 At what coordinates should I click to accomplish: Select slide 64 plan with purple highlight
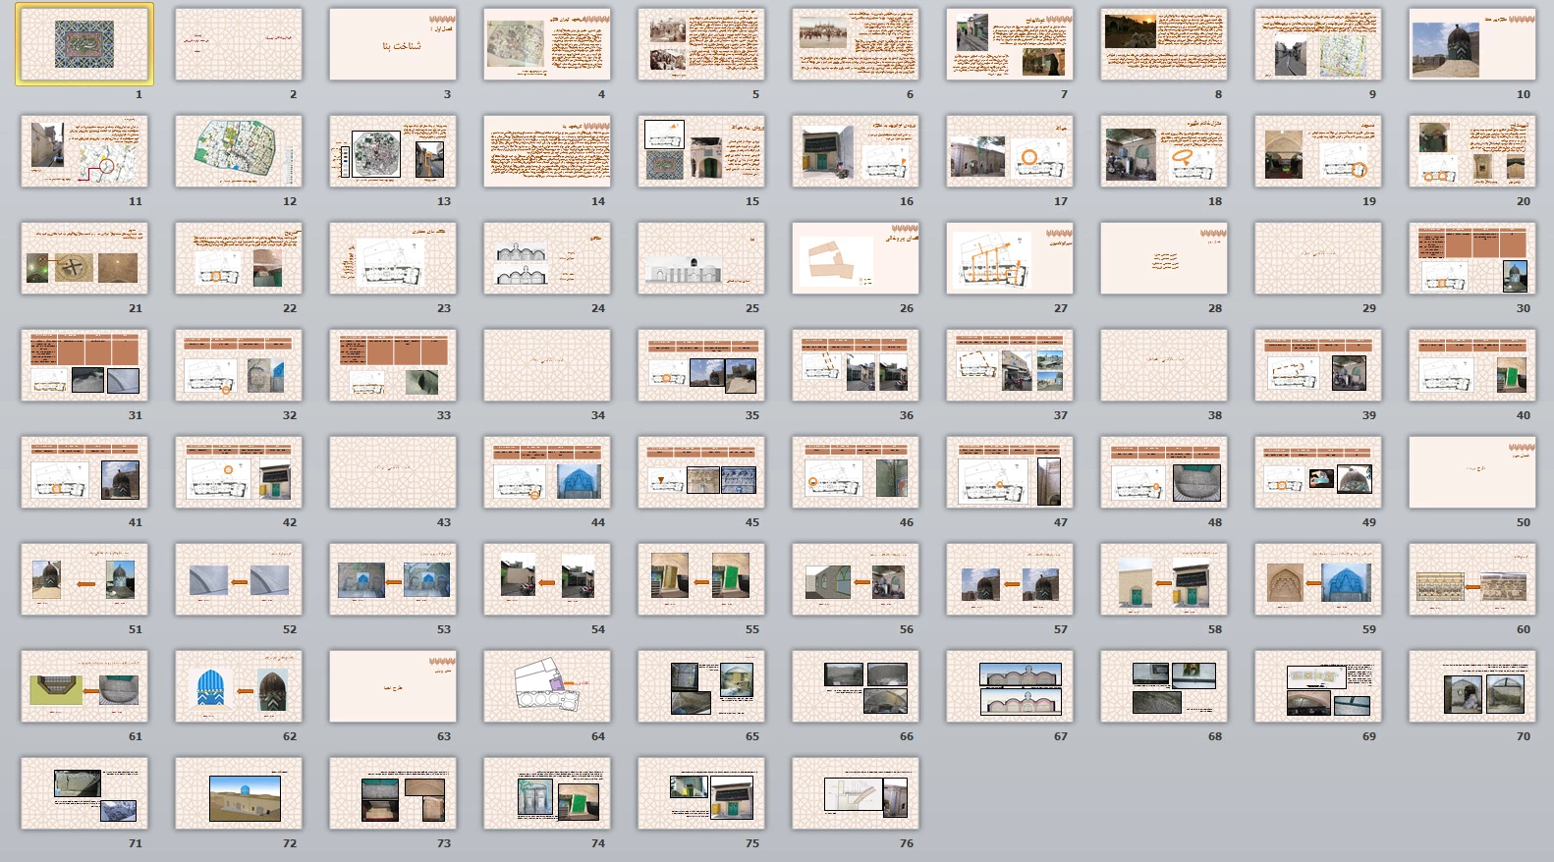pos(547,686)
